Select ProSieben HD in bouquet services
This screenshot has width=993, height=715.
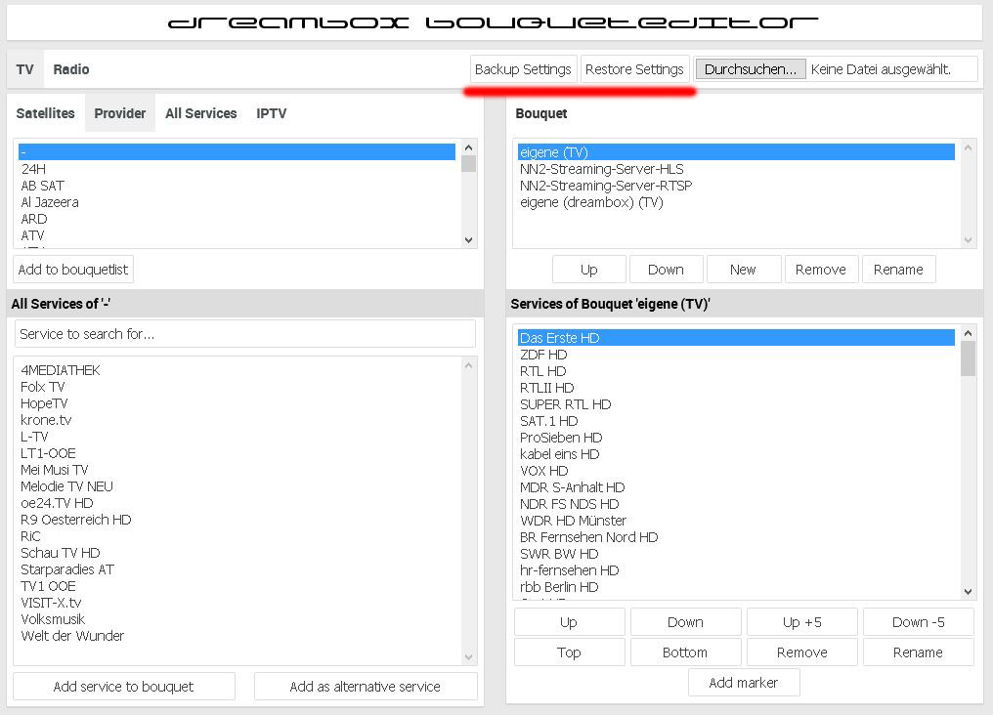[x=561, y=438]
